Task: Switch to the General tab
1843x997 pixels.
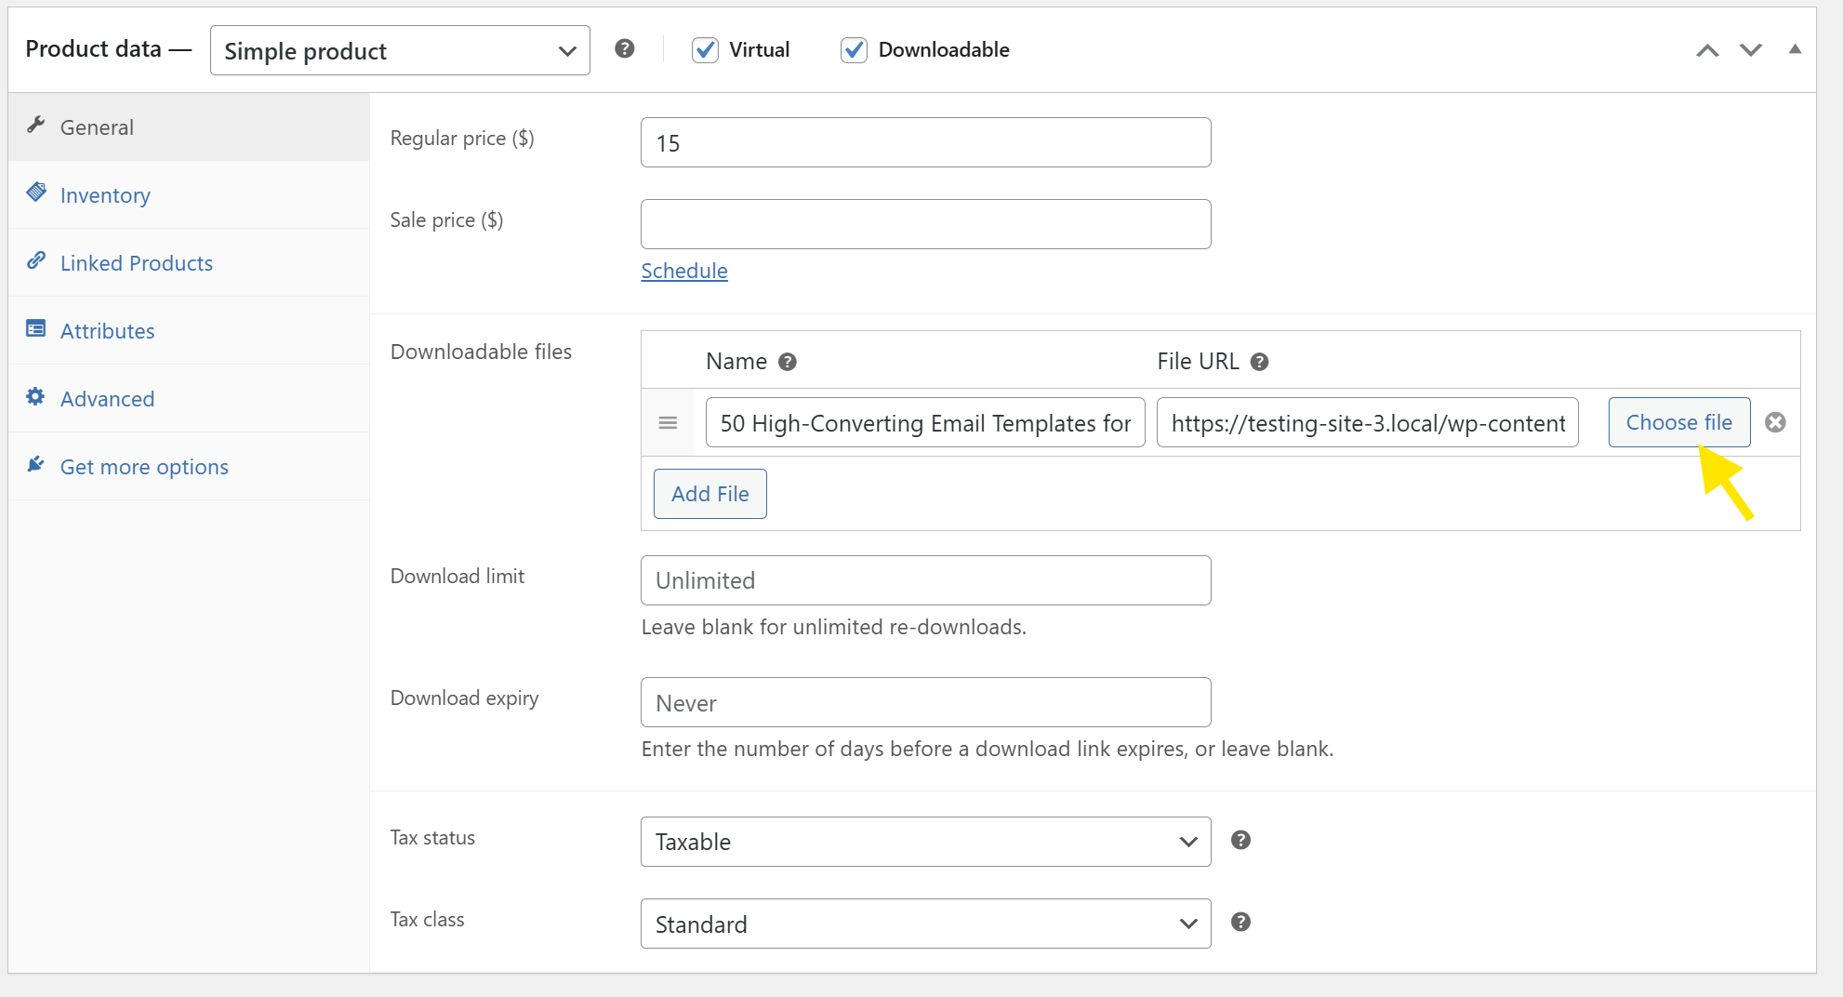Action: click(x=189, y=126)
